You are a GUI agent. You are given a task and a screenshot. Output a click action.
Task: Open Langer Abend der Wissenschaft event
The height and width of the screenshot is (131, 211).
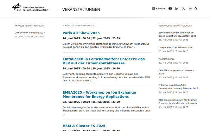click(x=175, y=48)
